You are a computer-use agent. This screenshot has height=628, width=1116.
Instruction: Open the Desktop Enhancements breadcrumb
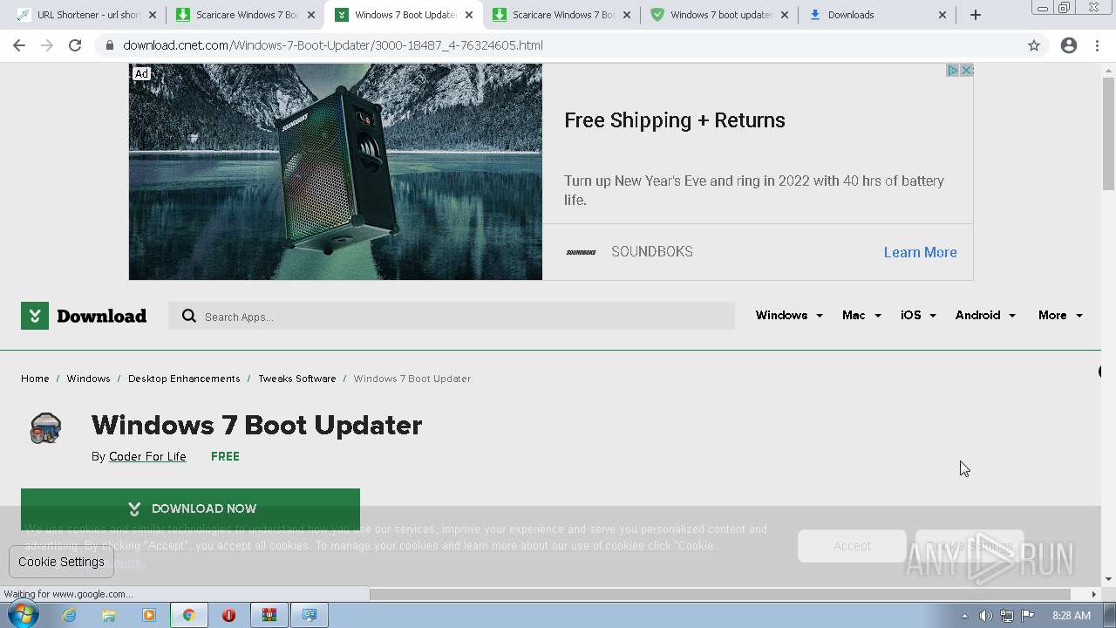[x=184, y=379]
